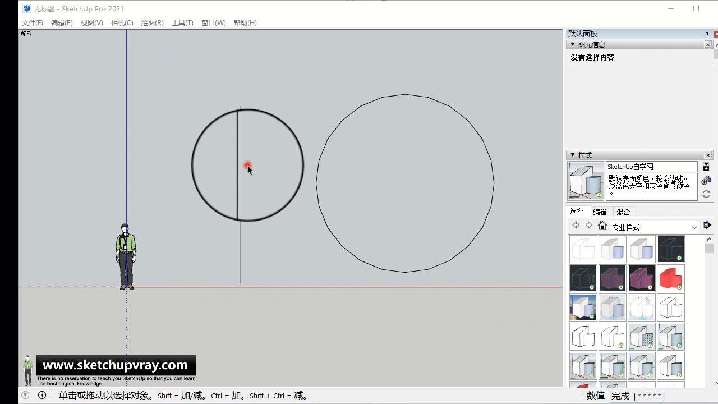Click the SketchUp自学网 style name field
Viewport: 718px width, 404px height.
[651, 167]
